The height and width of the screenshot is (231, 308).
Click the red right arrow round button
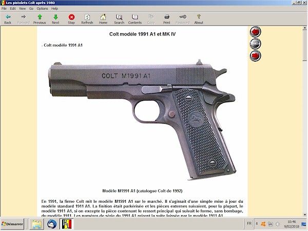255,56
